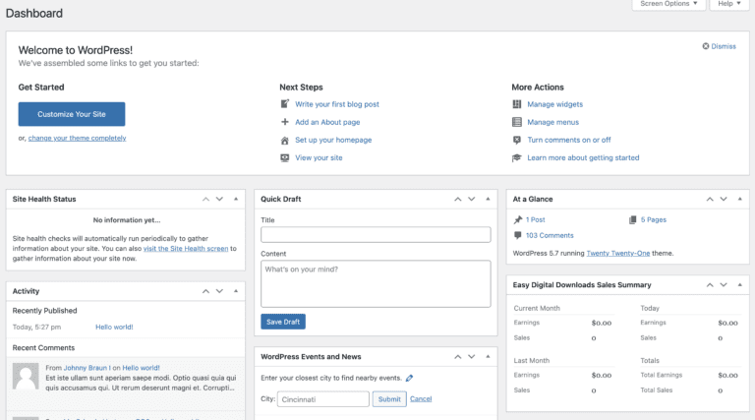Move Site Health Status panel up

point(205,199)
